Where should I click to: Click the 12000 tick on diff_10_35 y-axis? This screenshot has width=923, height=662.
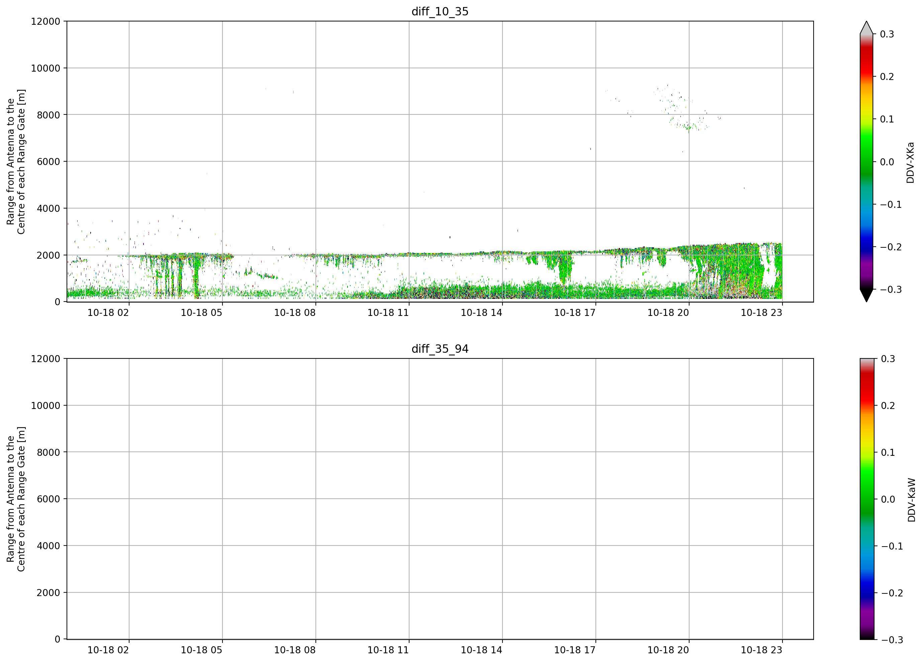[45, 21]
